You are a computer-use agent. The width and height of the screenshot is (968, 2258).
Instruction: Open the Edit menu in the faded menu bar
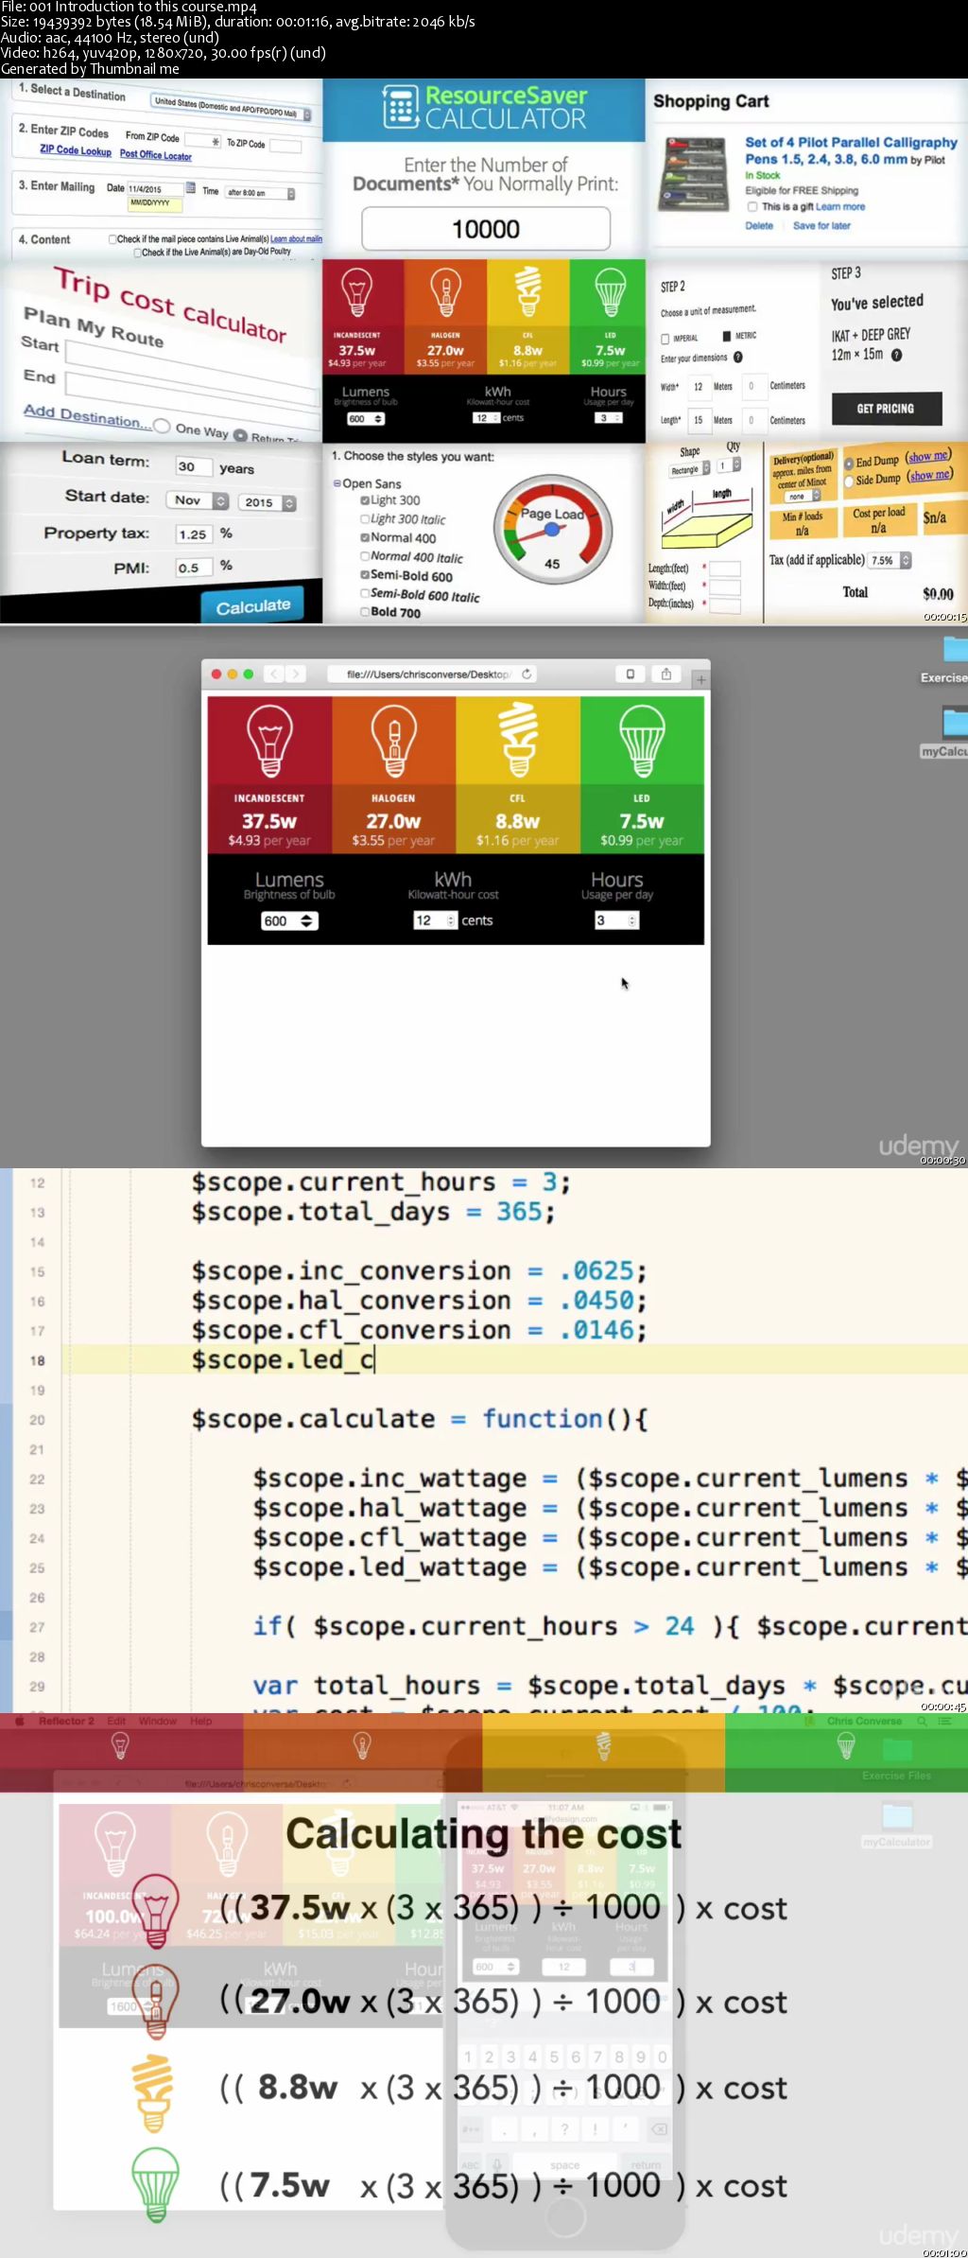116,1721
